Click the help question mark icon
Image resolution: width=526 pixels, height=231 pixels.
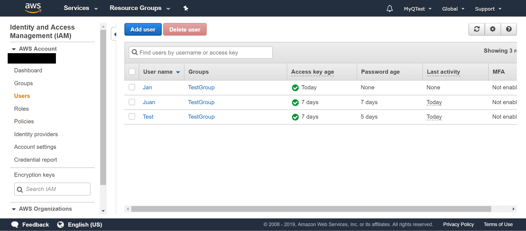509,29
